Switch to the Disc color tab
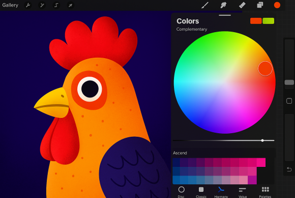Image resolution: width=295 pixels, height=198 pixels. coord(182,192)
